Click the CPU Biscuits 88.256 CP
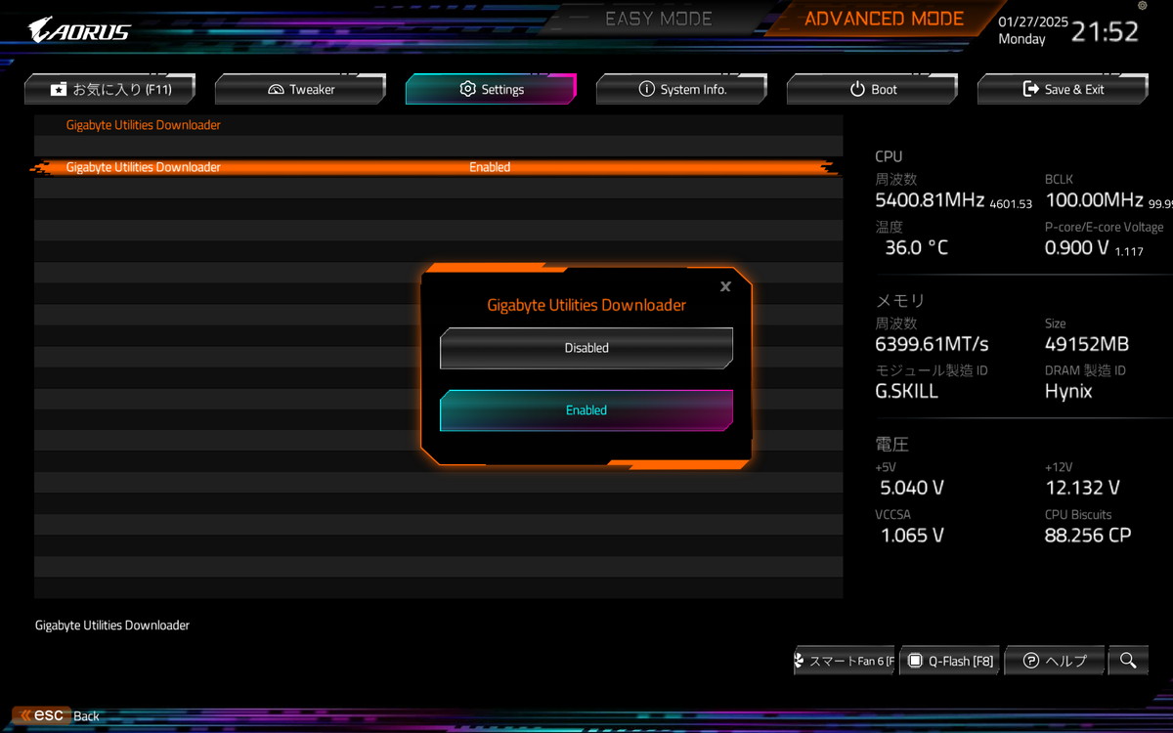 click(x=1088, y=536)
